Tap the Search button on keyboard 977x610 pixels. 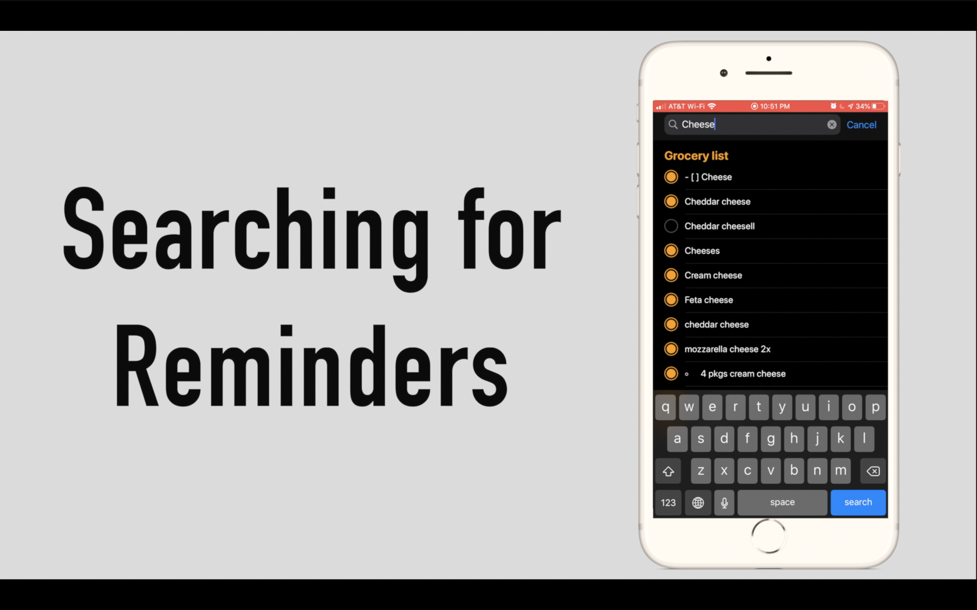coord(858,502)
